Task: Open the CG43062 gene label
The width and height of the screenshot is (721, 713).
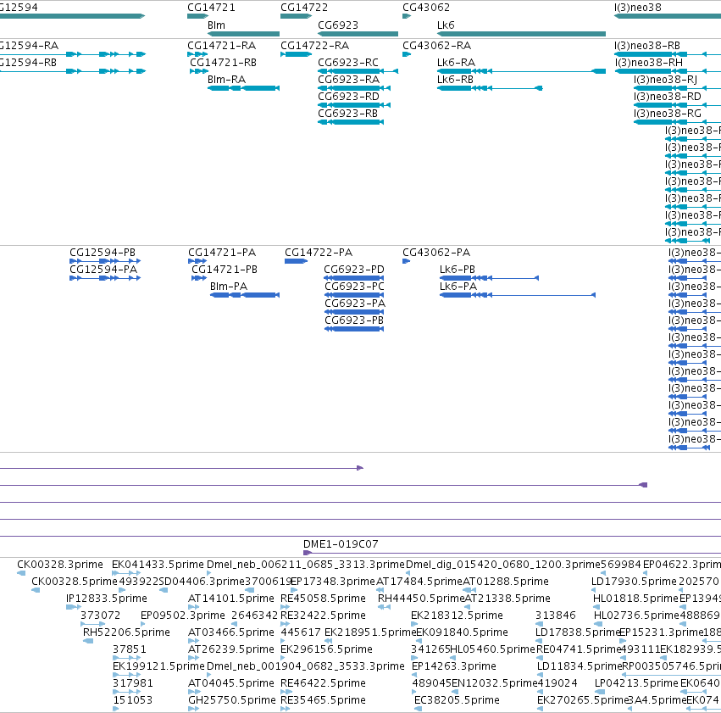Action: click(x=426, y=8)
